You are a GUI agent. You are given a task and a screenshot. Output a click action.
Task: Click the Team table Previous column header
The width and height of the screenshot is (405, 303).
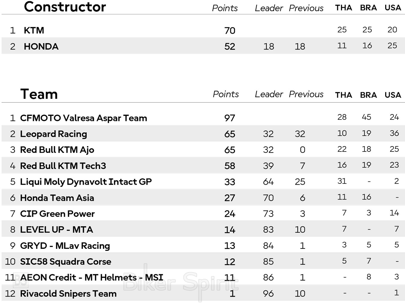click(x=306, y=94)
